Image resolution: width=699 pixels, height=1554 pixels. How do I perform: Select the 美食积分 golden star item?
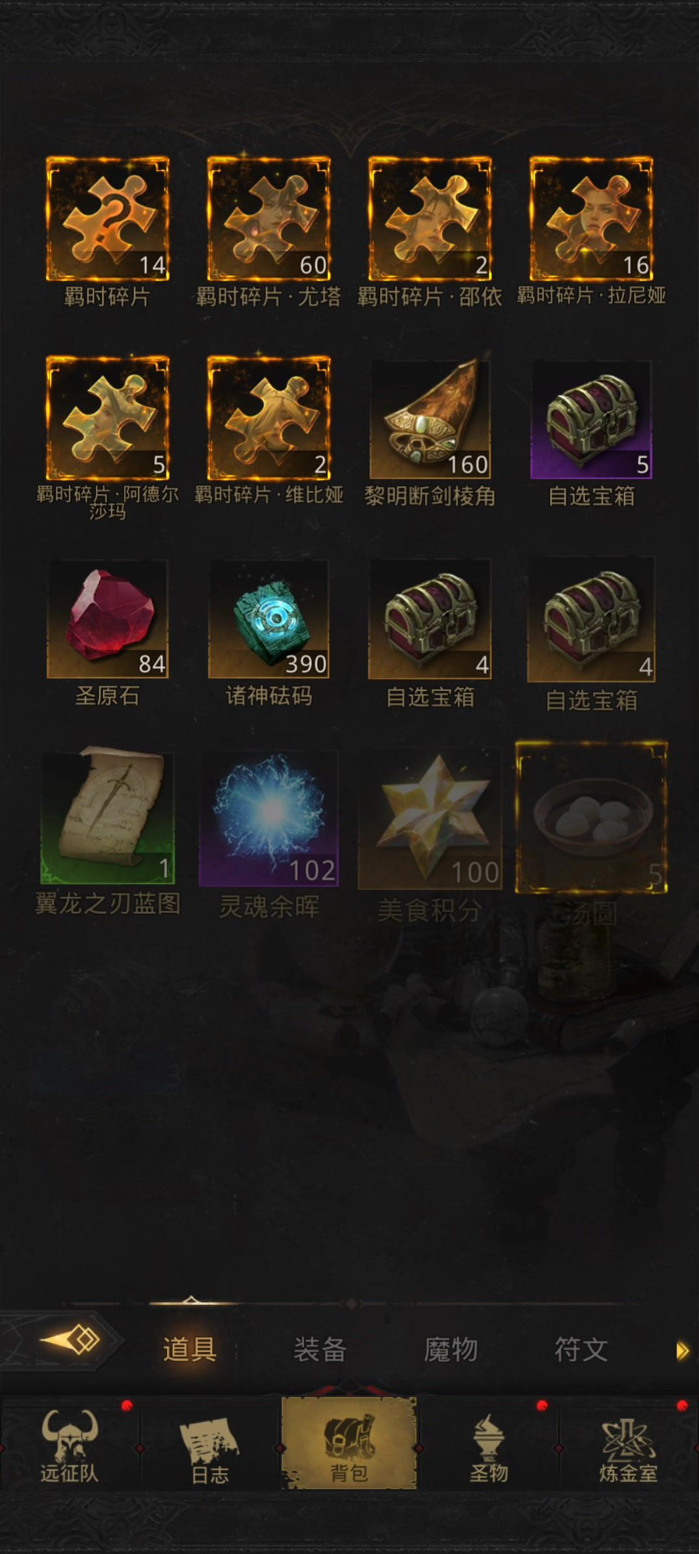[x=430, y=820]
